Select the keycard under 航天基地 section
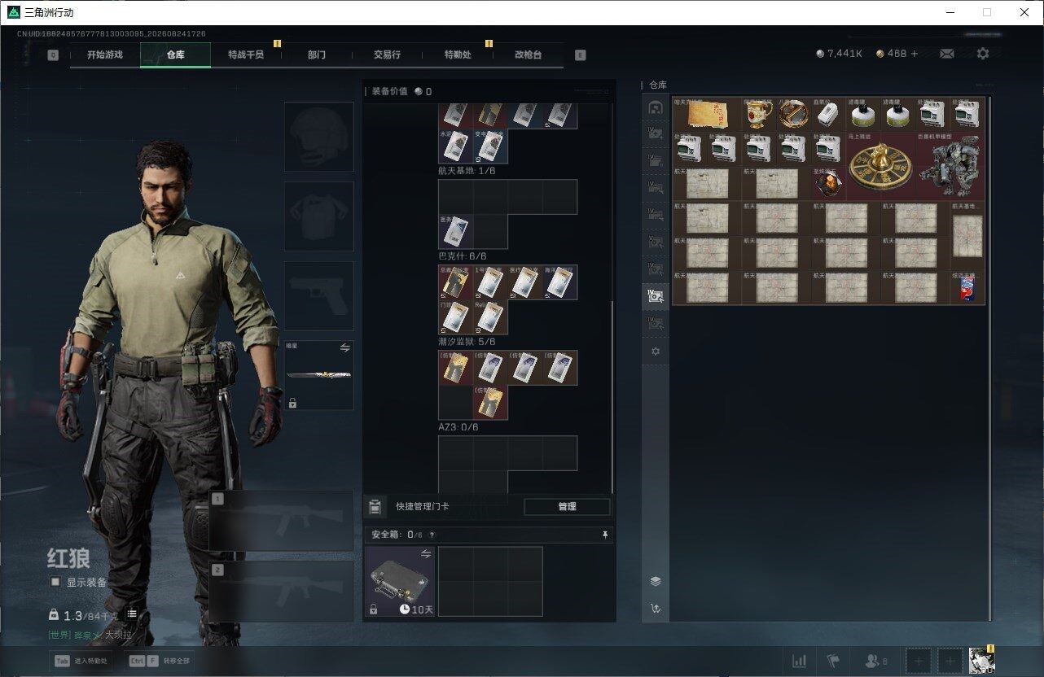 coord(455,232)
